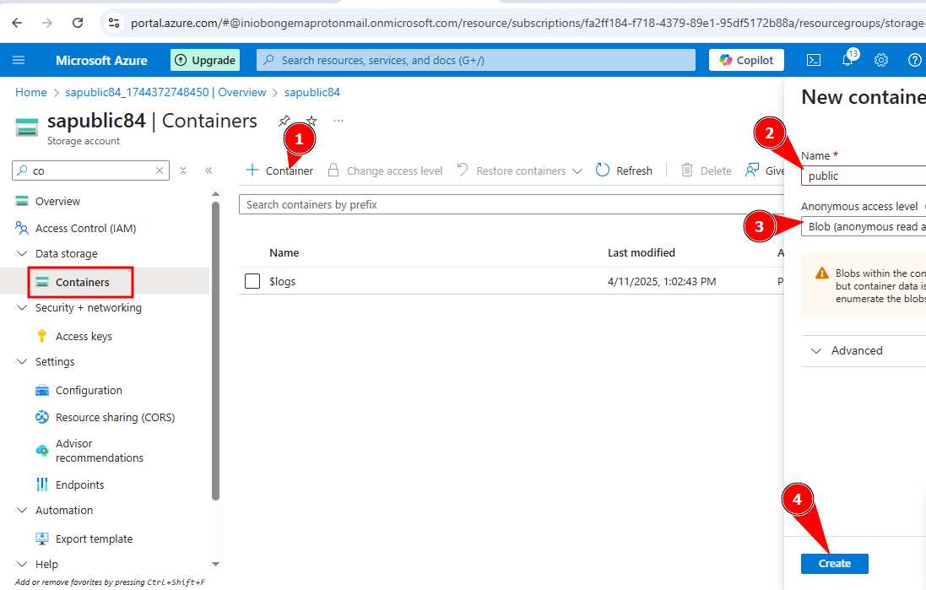
Task: Collapse the Data storage group
Action: click(x=22, y=253)
